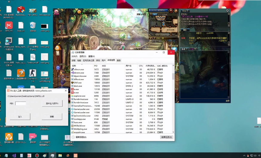
Task: Switch to the 服务 tab
Action: 119,60
